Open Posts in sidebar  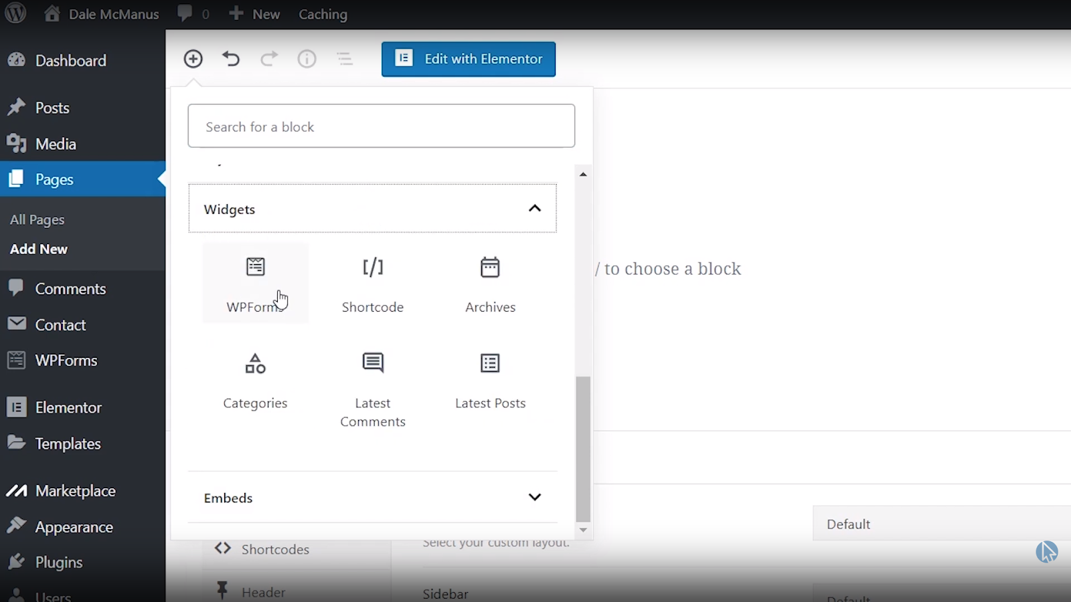pyautogui.click(x=82, y=108)
